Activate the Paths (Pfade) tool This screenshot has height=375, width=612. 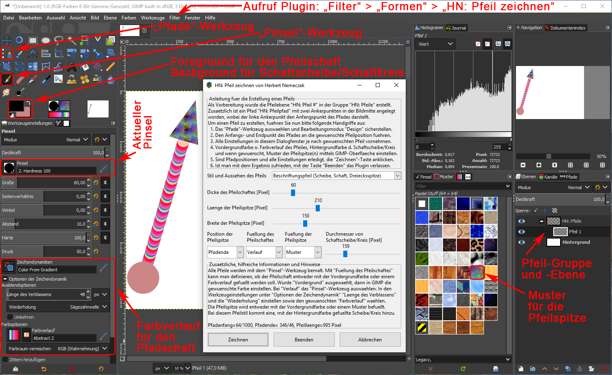7,53
